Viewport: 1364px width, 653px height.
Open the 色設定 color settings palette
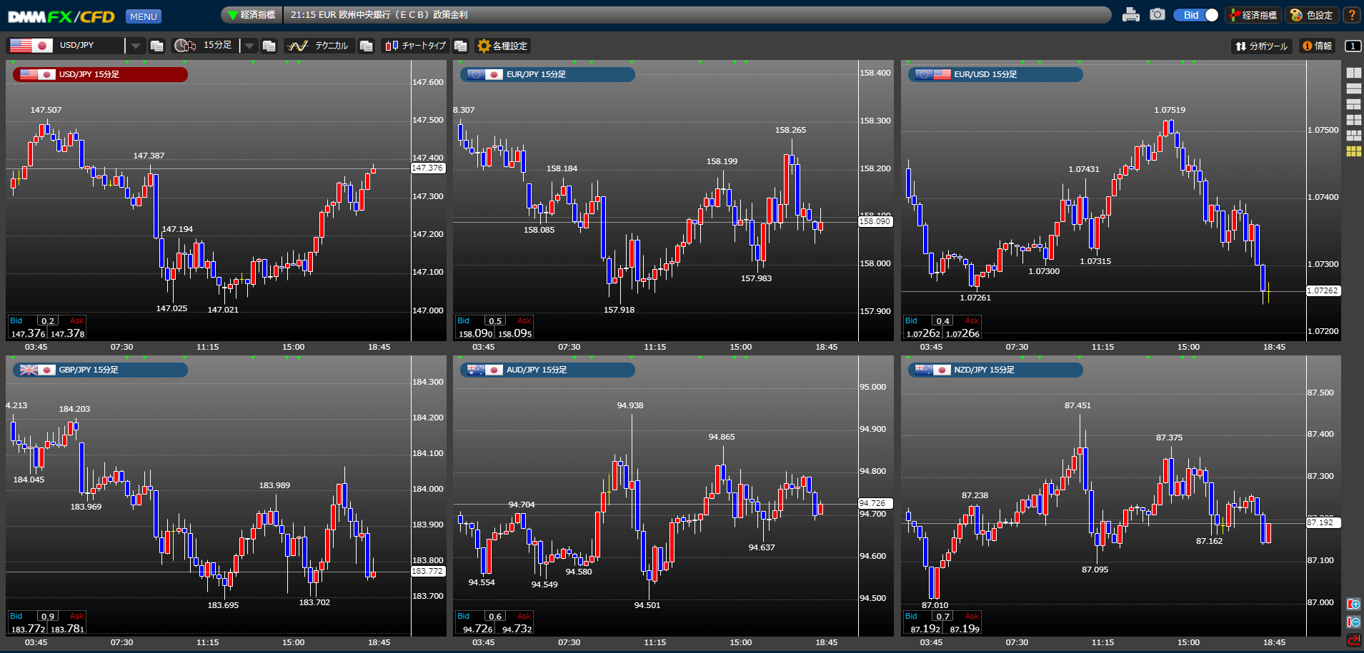click(1312, 15)
